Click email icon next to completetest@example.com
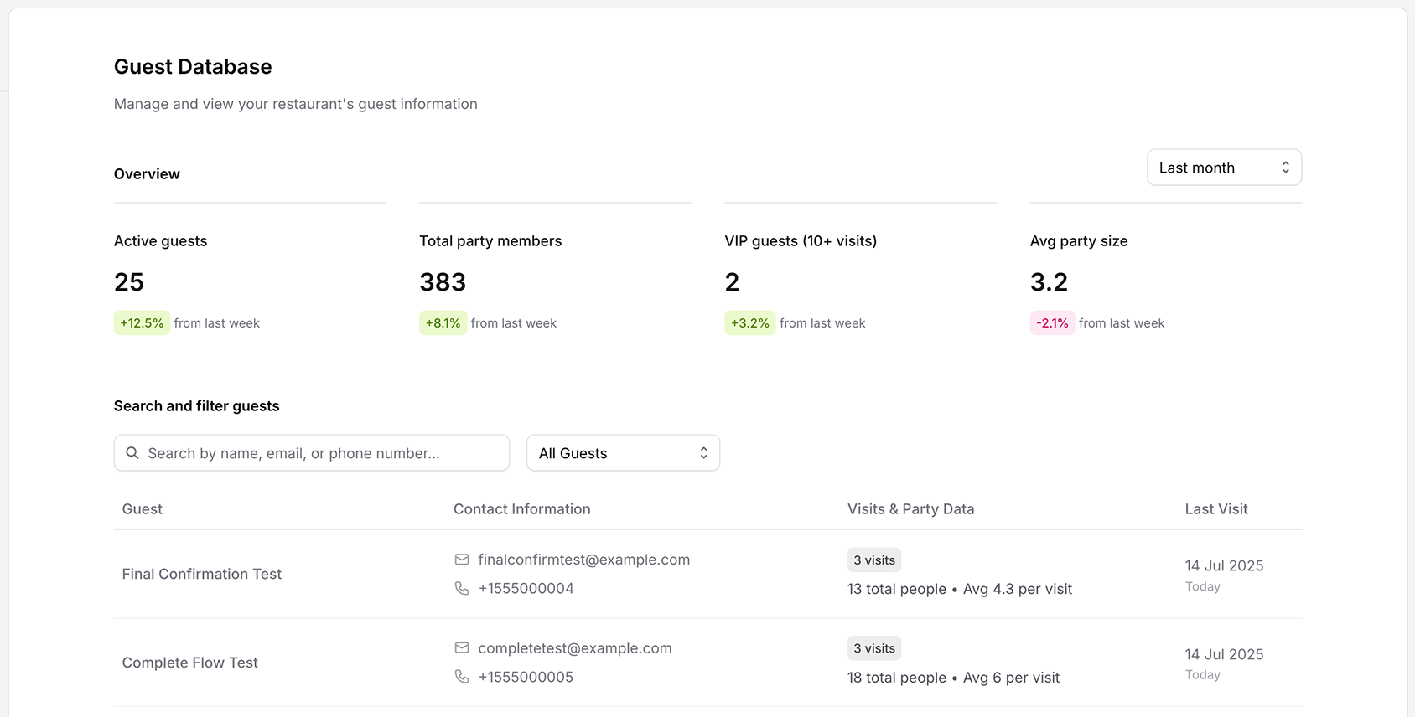 click(x=462, y=648)
